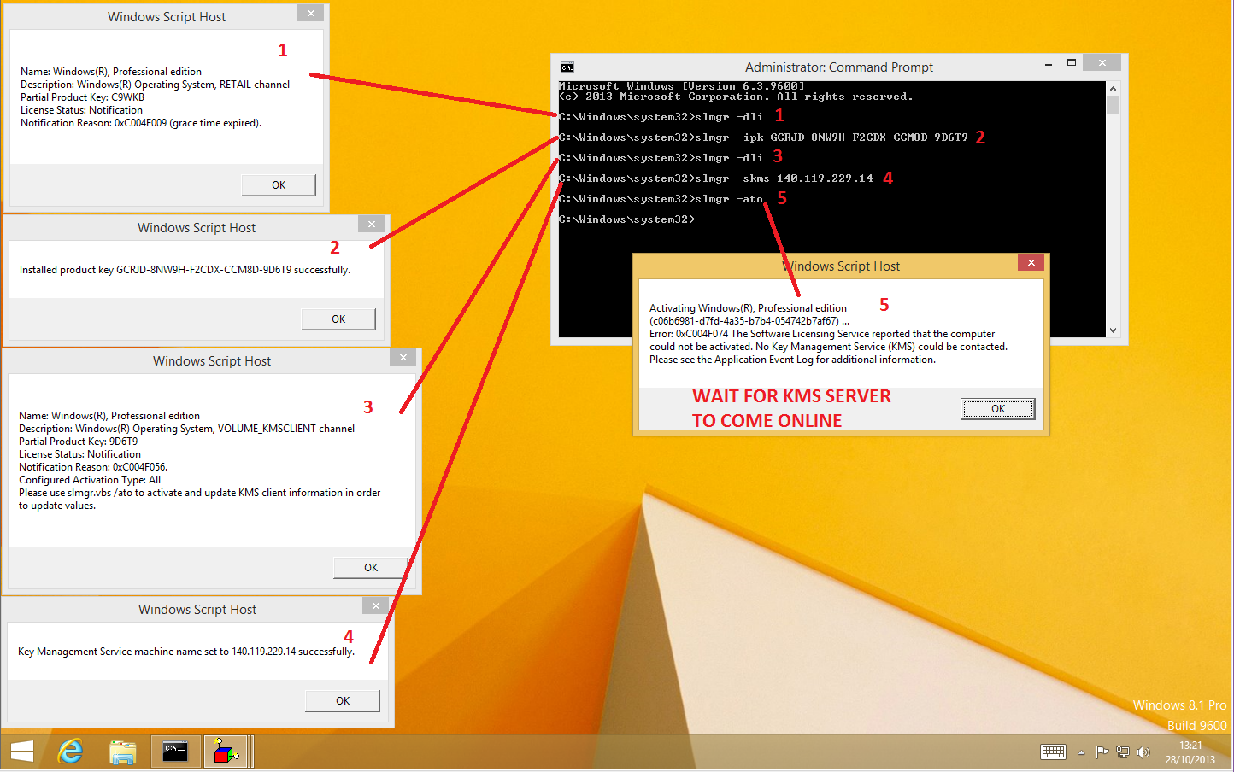Screen dimensions: 1234x772
Task: Click 'Notification Reason: 0xC004F009 (grace time expired).'
Action: pos(141,123)
